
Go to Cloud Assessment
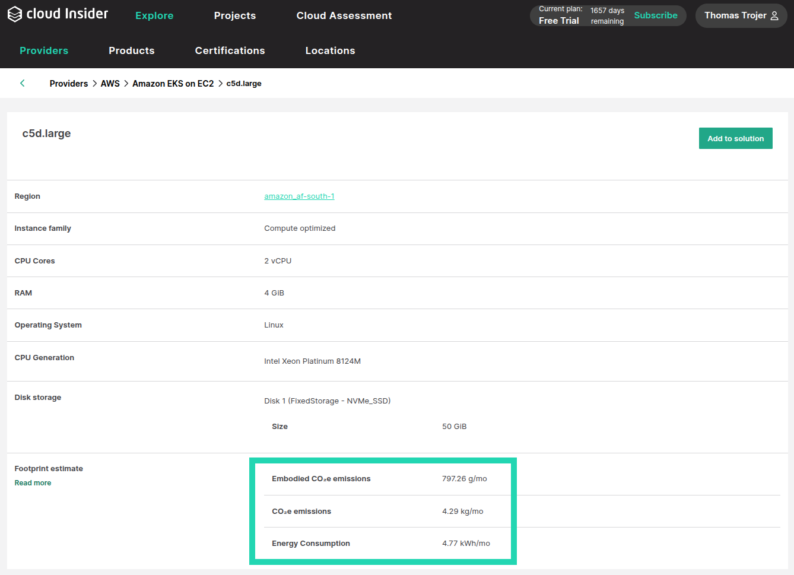(x=344, y=15)
